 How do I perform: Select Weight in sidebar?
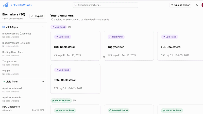click(x=23, y=72)
